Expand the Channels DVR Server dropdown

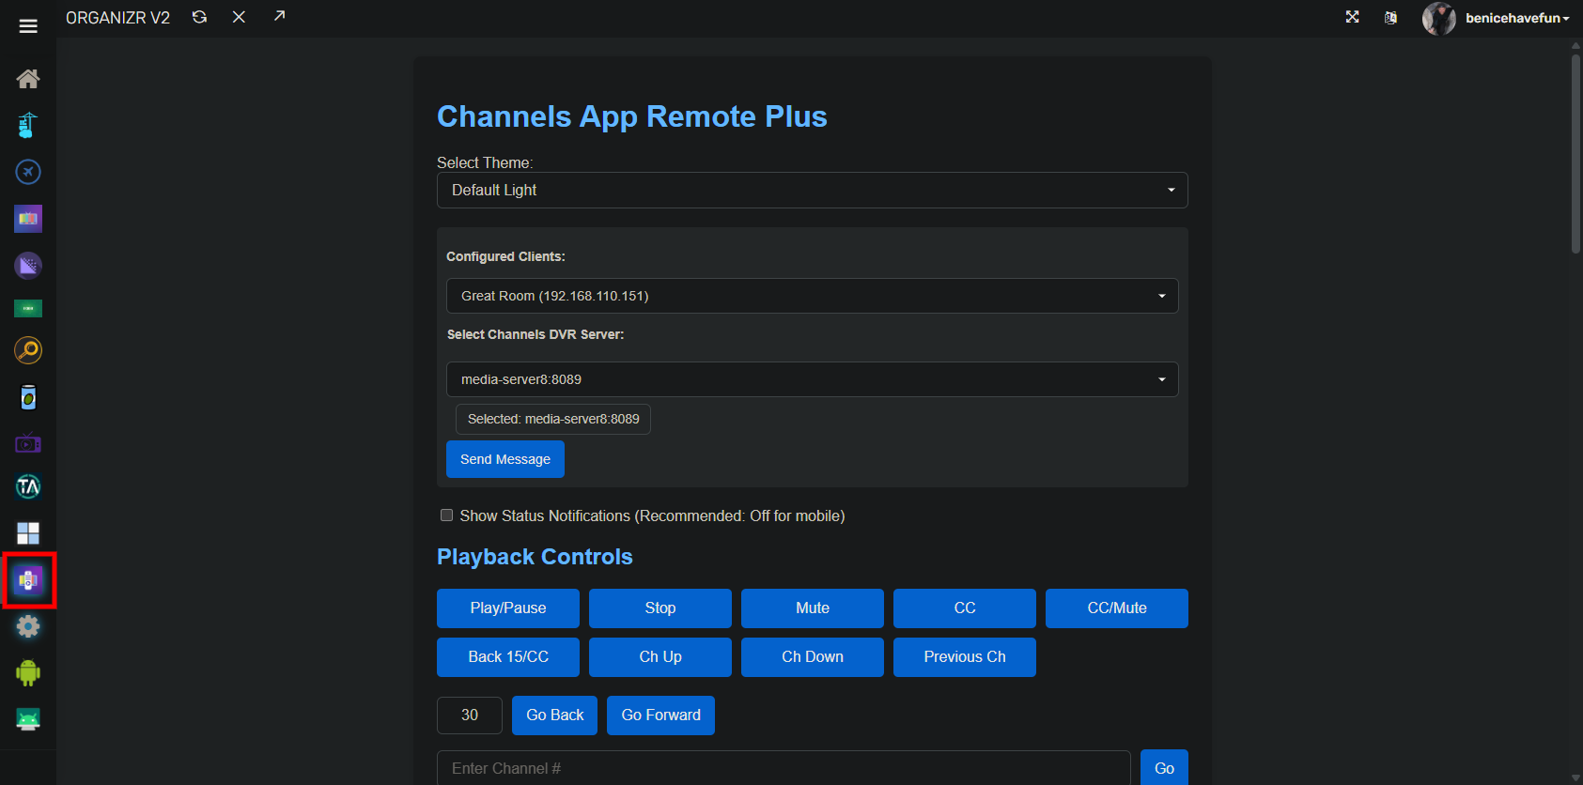coord(812,379)
